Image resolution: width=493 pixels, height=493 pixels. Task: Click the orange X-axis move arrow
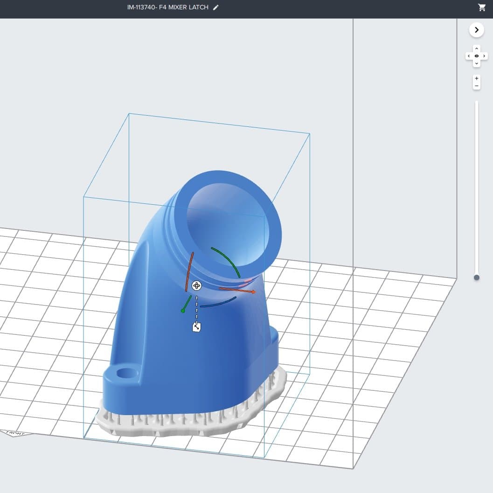click(252, 292)
